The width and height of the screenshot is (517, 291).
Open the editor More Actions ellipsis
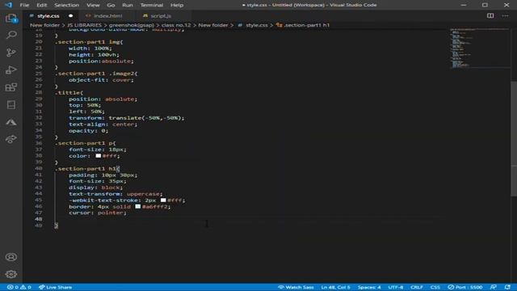click(x=505, y=16)
